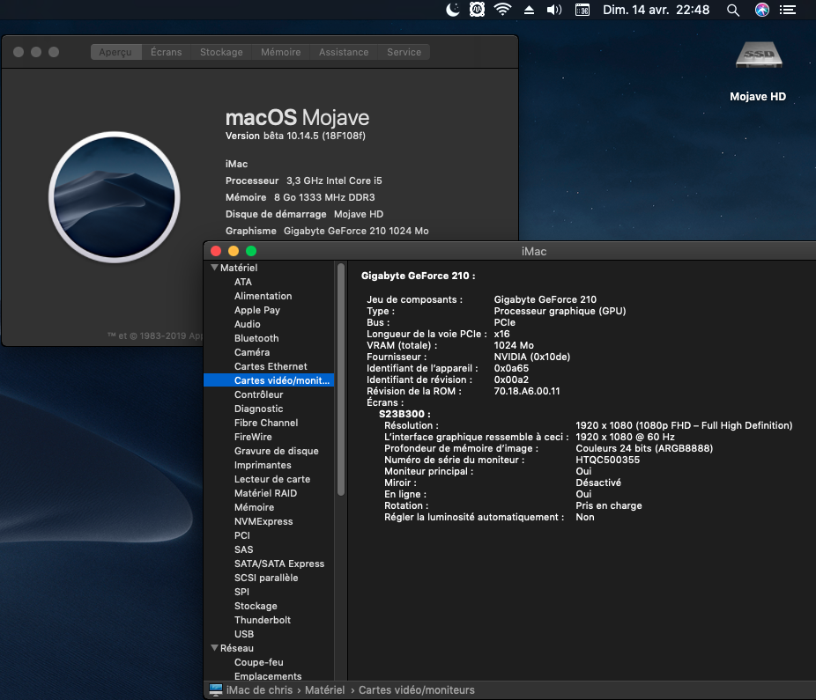Select Bluetooth in the hardware list
The height and width of the screenshot is (700, 816).
256,338
